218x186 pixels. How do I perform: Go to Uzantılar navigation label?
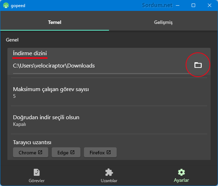pyautogui.click(x=109, y=181)
